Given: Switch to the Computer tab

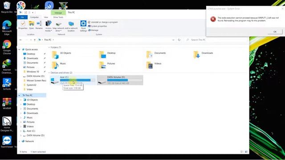Looking at the screenshot, I should click(x=34, y=17).
